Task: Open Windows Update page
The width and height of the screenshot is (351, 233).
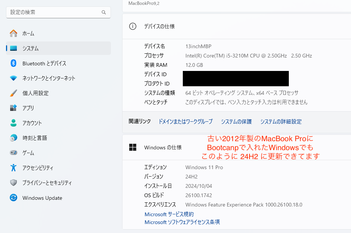Action: point(58,198)
